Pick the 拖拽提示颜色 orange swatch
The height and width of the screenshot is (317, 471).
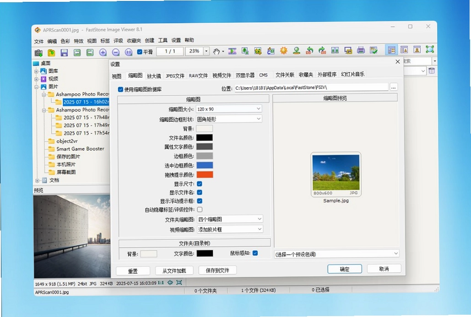(205, 174)
